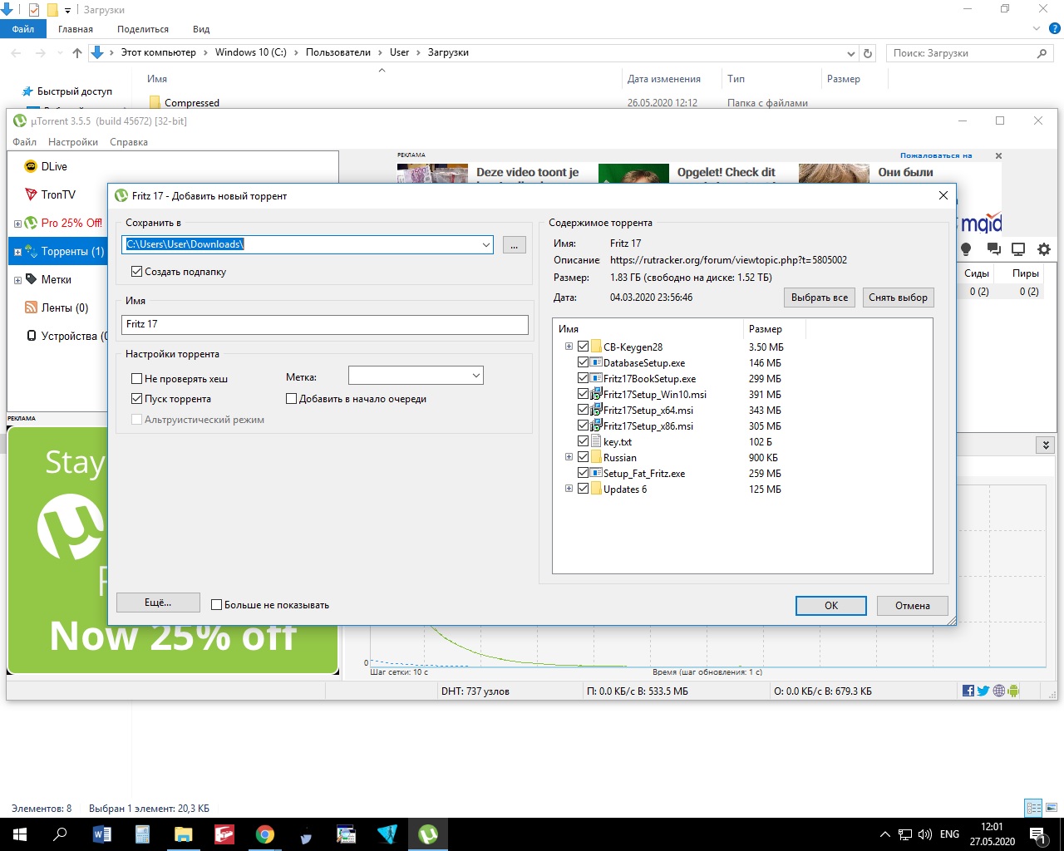The height and width of the screenshot is (851, 1064).
Task: Expand the CB-Keygen28 folder tree
Action: (x=569, y=347)
